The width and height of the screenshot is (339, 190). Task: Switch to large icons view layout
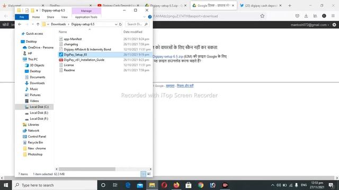pos(149,174)
